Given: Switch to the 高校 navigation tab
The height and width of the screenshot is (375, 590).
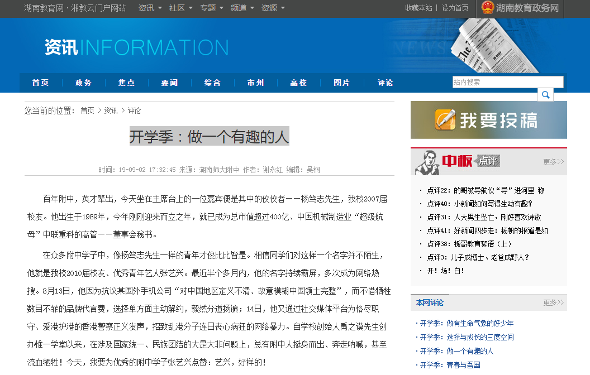Looking at the screenshot, I should point(298,83).
